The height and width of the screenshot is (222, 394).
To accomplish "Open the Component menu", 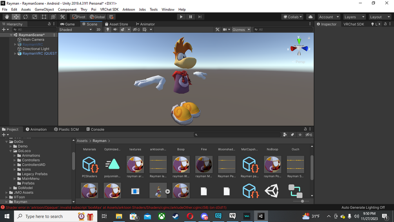I will (x=67, y=9).
